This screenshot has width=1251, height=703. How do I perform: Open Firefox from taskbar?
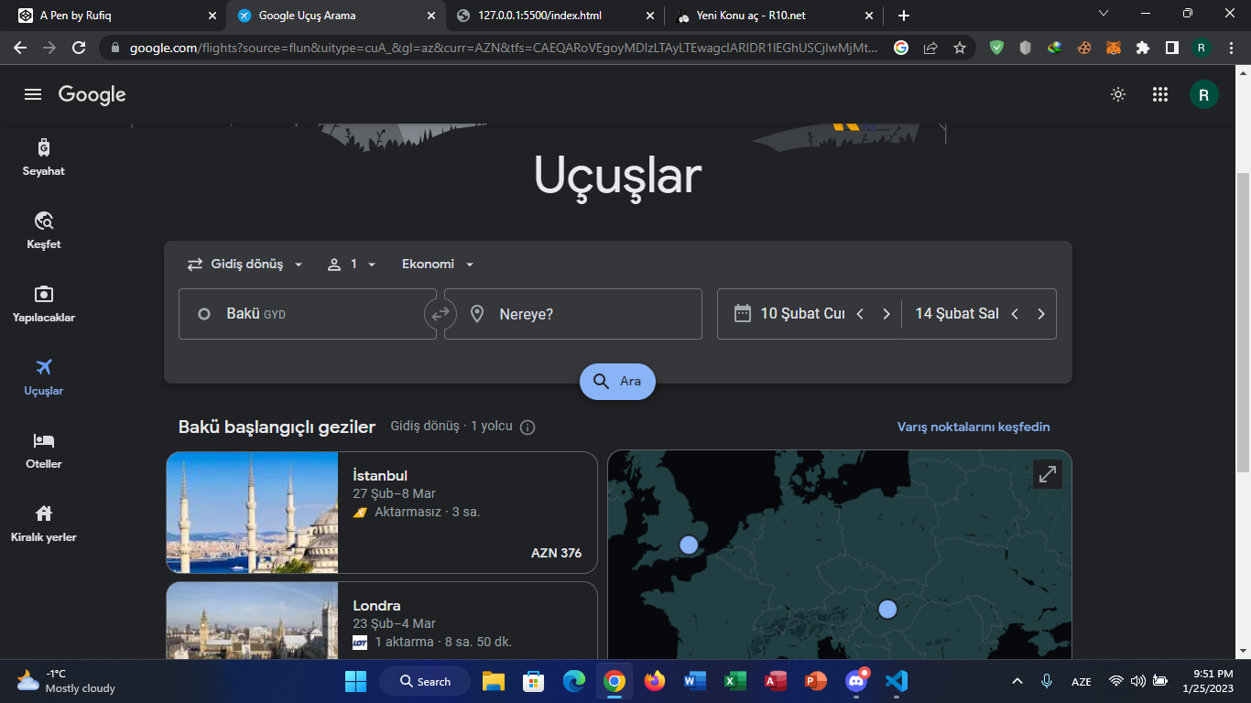click(x=655, y=681)
